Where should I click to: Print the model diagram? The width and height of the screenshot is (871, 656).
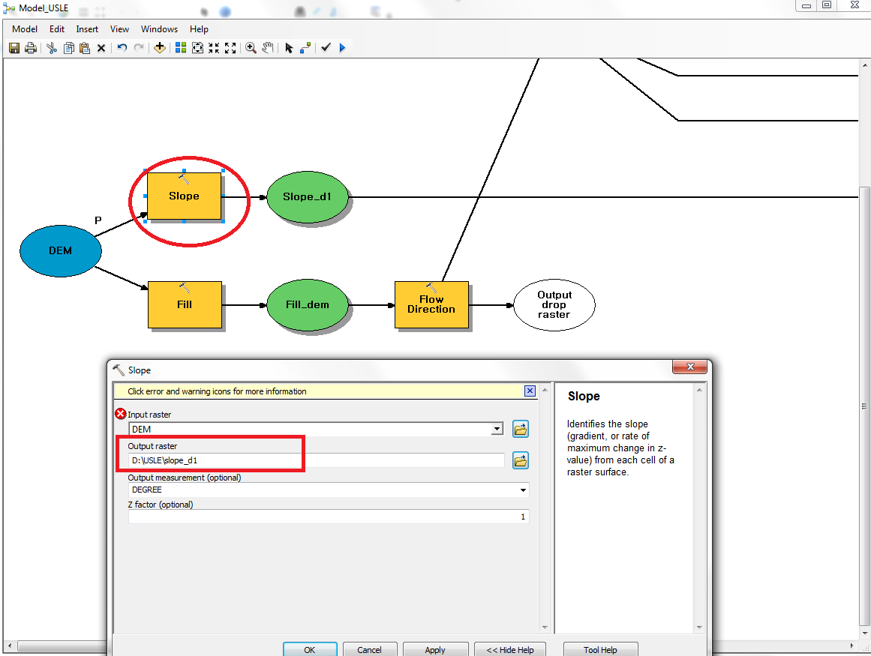(31, 48)
